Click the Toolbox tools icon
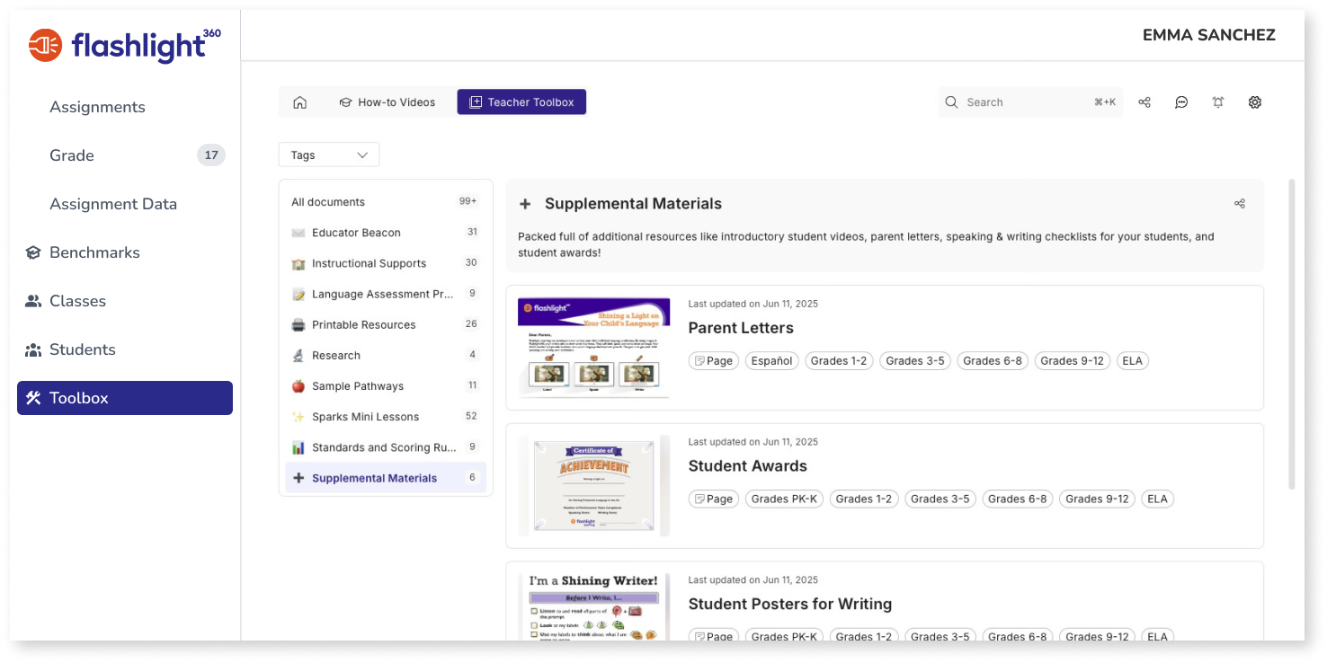 click(x=33, y=398)
